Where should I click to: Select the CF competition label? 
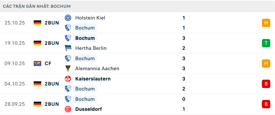click(x=48, y=63)
